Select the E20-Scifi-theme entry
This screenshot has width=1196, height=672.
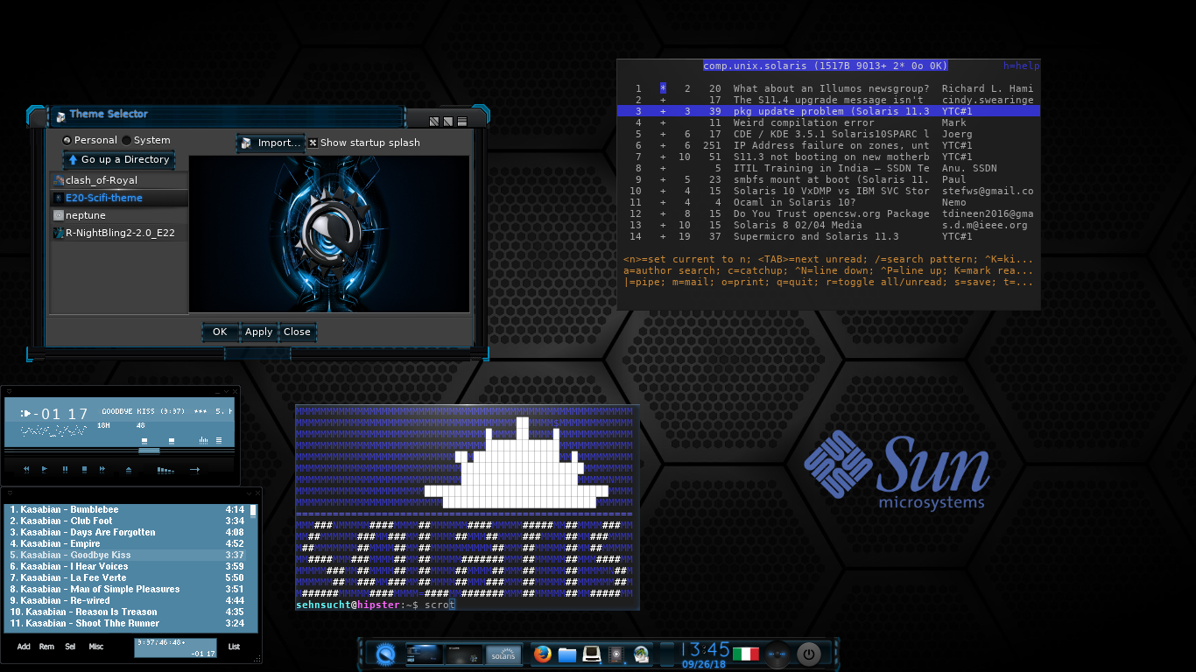(119, 198)
